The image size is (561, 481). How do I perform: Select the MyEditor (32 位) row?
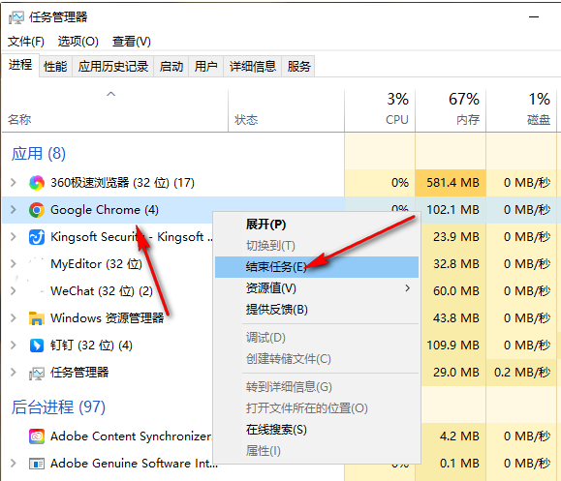tap(108, 264)
